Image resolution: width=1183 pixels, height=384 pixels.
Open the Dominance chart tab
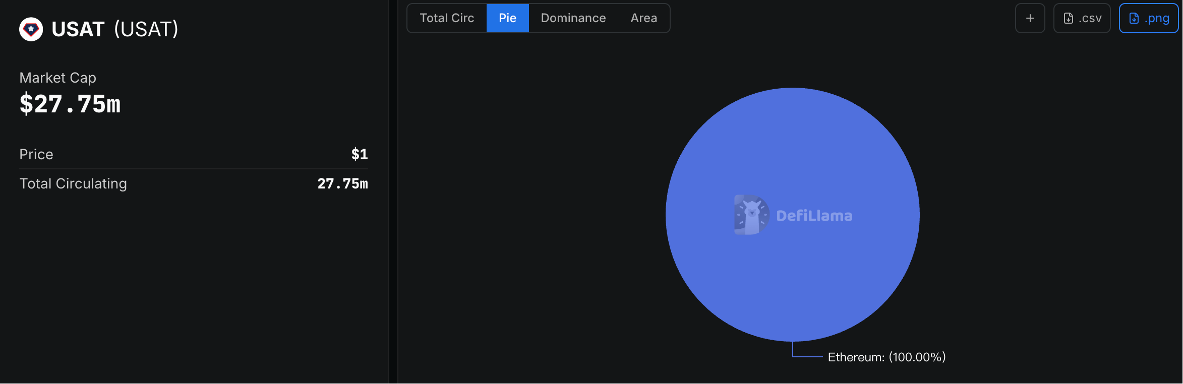tap(573, 19)
